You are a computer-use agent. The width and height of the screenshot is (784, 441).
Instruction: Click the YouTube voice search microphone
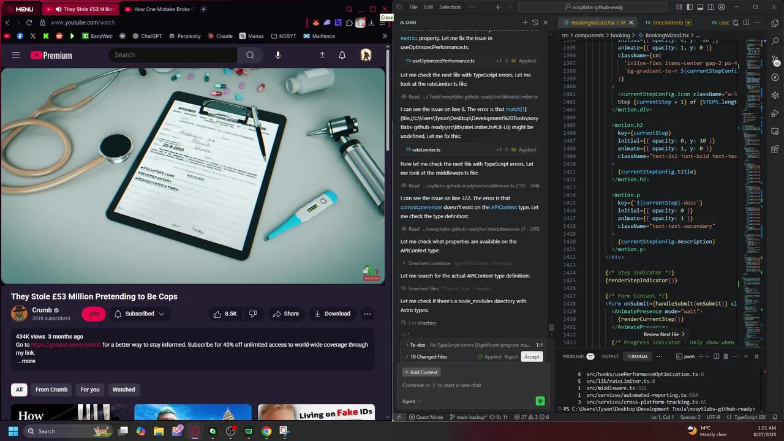278,55
